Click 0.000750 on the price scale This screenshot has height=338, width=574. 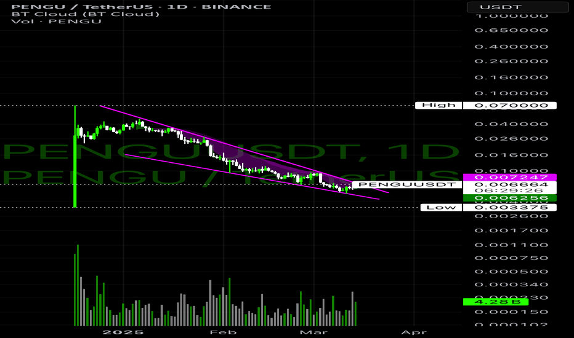(511, 258)
